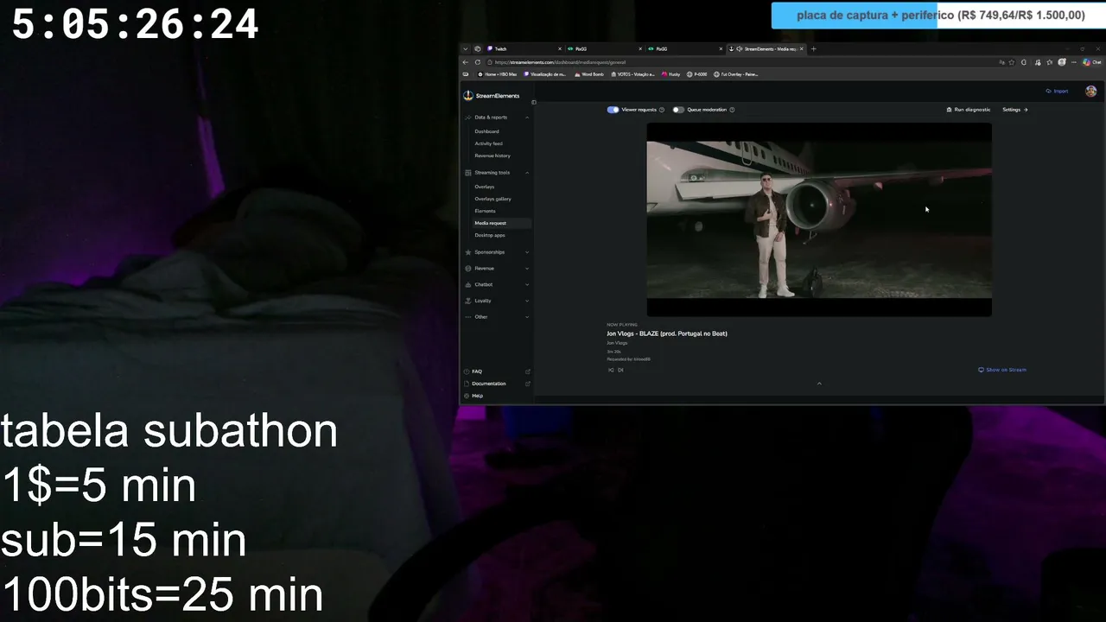
Task: Click Show on Stream
Action: click(x=1002, y=370)
